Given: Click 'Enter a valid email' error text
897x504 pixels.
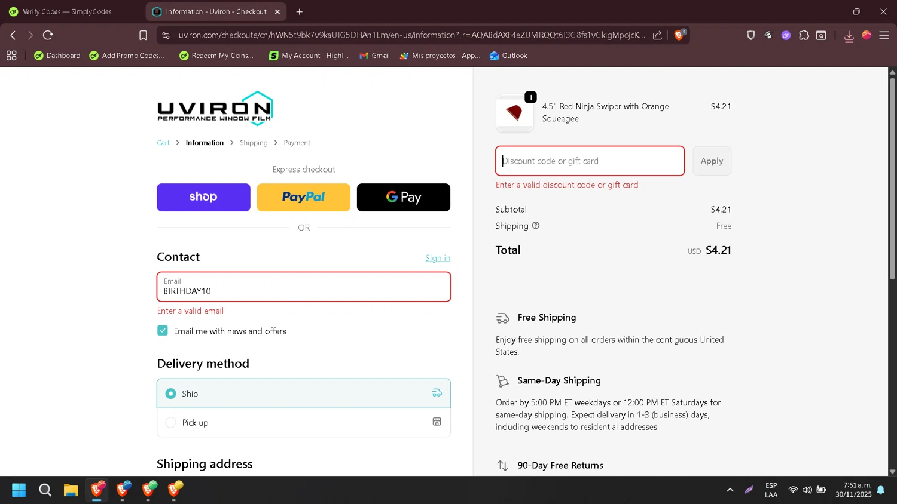Looking at the screenshot, I should pos(190,311).
